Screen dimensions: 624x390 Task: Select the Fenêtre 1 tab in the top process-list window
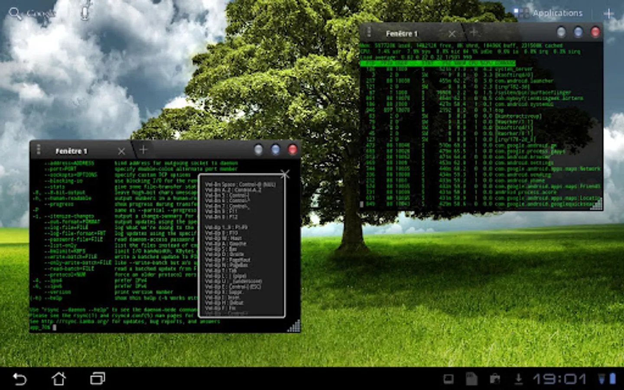pos(402,33)
